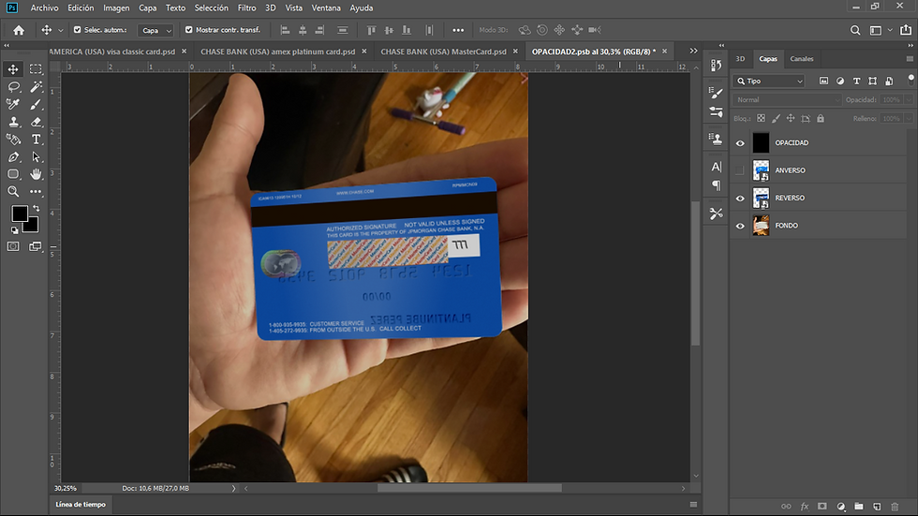Open the Relleno slider dropdown arrow

pos(909,118)
